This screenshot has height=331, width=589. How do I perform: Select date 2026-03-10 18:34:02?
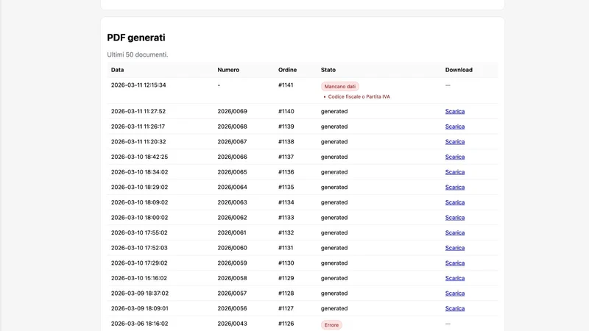[x=139, y=172]
